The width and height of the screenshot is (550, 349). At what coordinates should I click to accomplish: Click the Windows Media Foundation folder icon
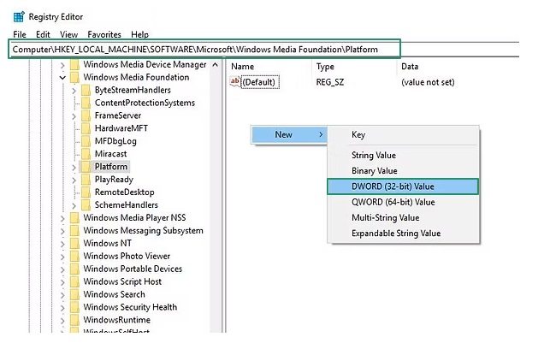[x=74, y=77]
